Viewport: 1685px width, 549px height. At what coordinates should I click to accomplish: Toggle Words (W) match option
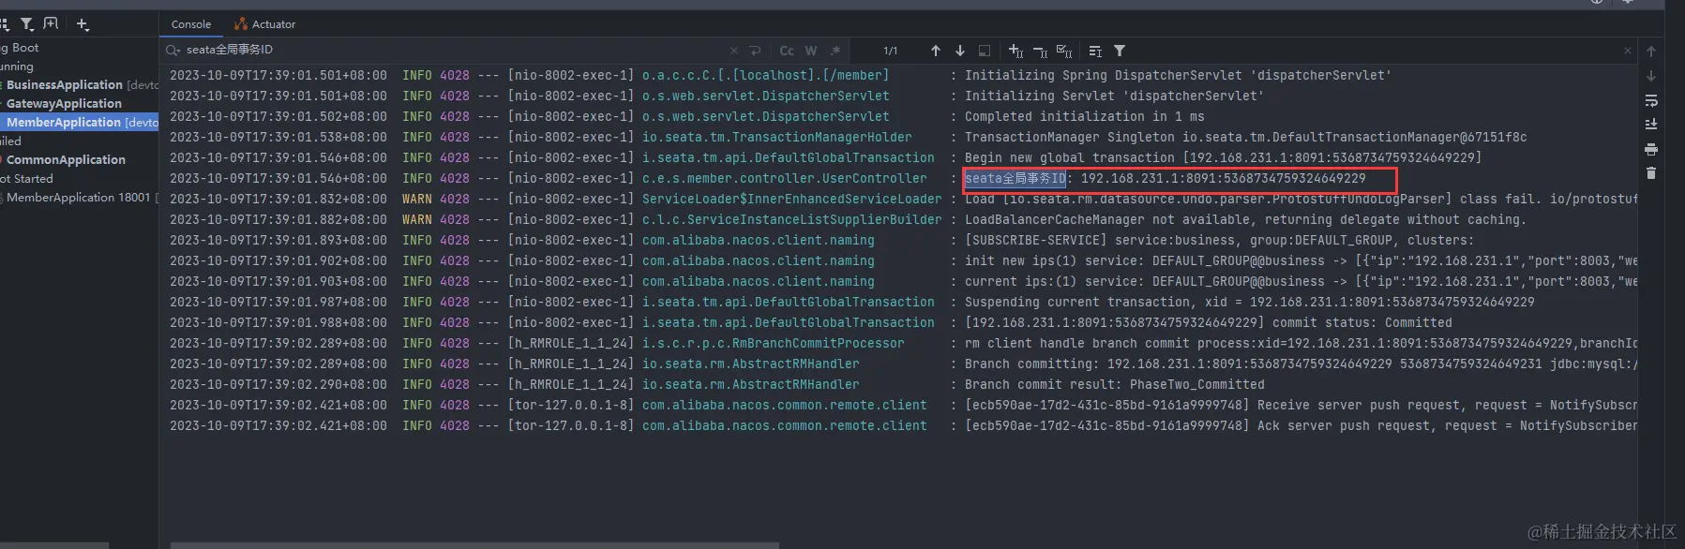pyautogui.click(x=811, y=51)
